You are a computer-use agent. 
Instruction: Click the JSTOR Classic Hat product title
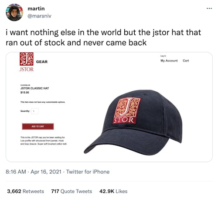click(x=34, y=88)
